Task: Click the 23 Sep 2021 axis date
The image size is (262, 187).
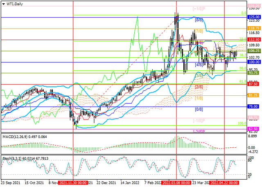Action: (11, 184)
